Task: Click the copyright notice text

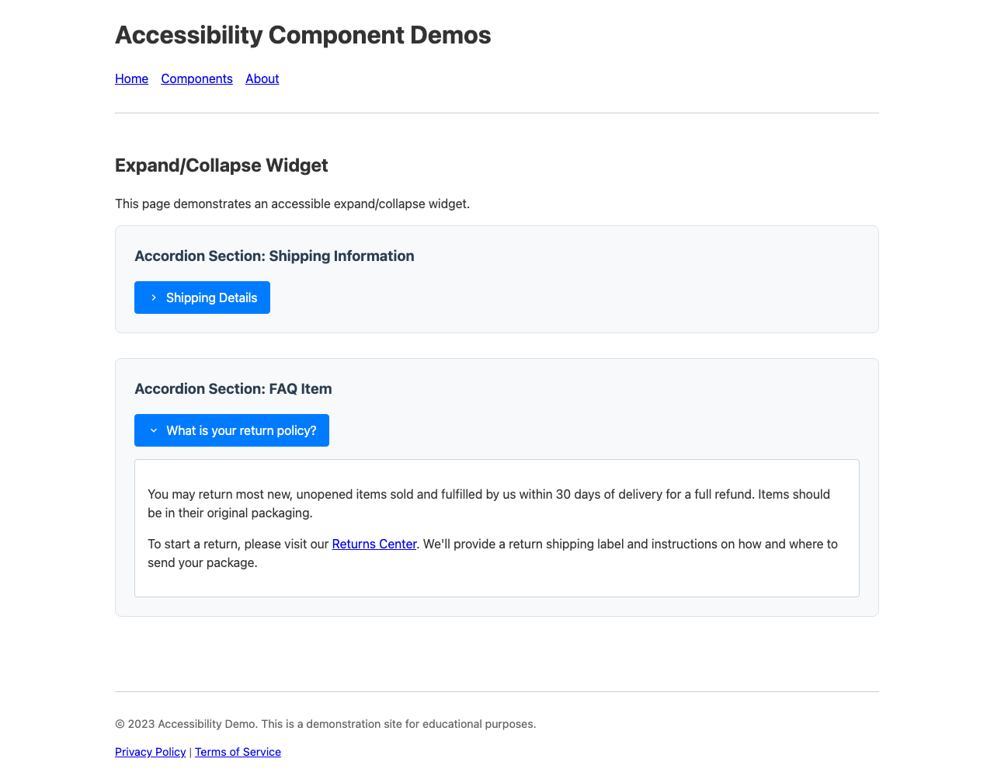Action: point(325,723)
